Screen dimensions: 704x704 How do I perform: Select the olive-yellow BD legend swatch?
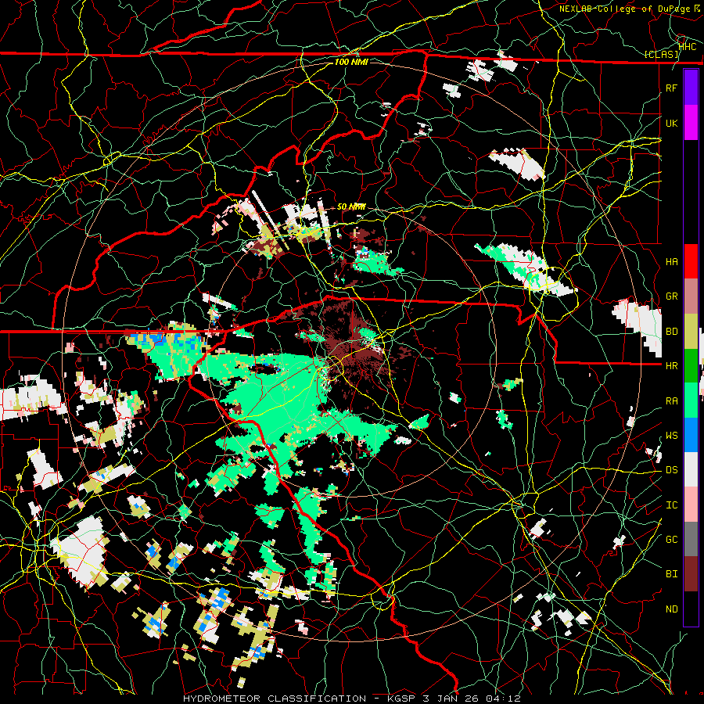coord(691,332)
